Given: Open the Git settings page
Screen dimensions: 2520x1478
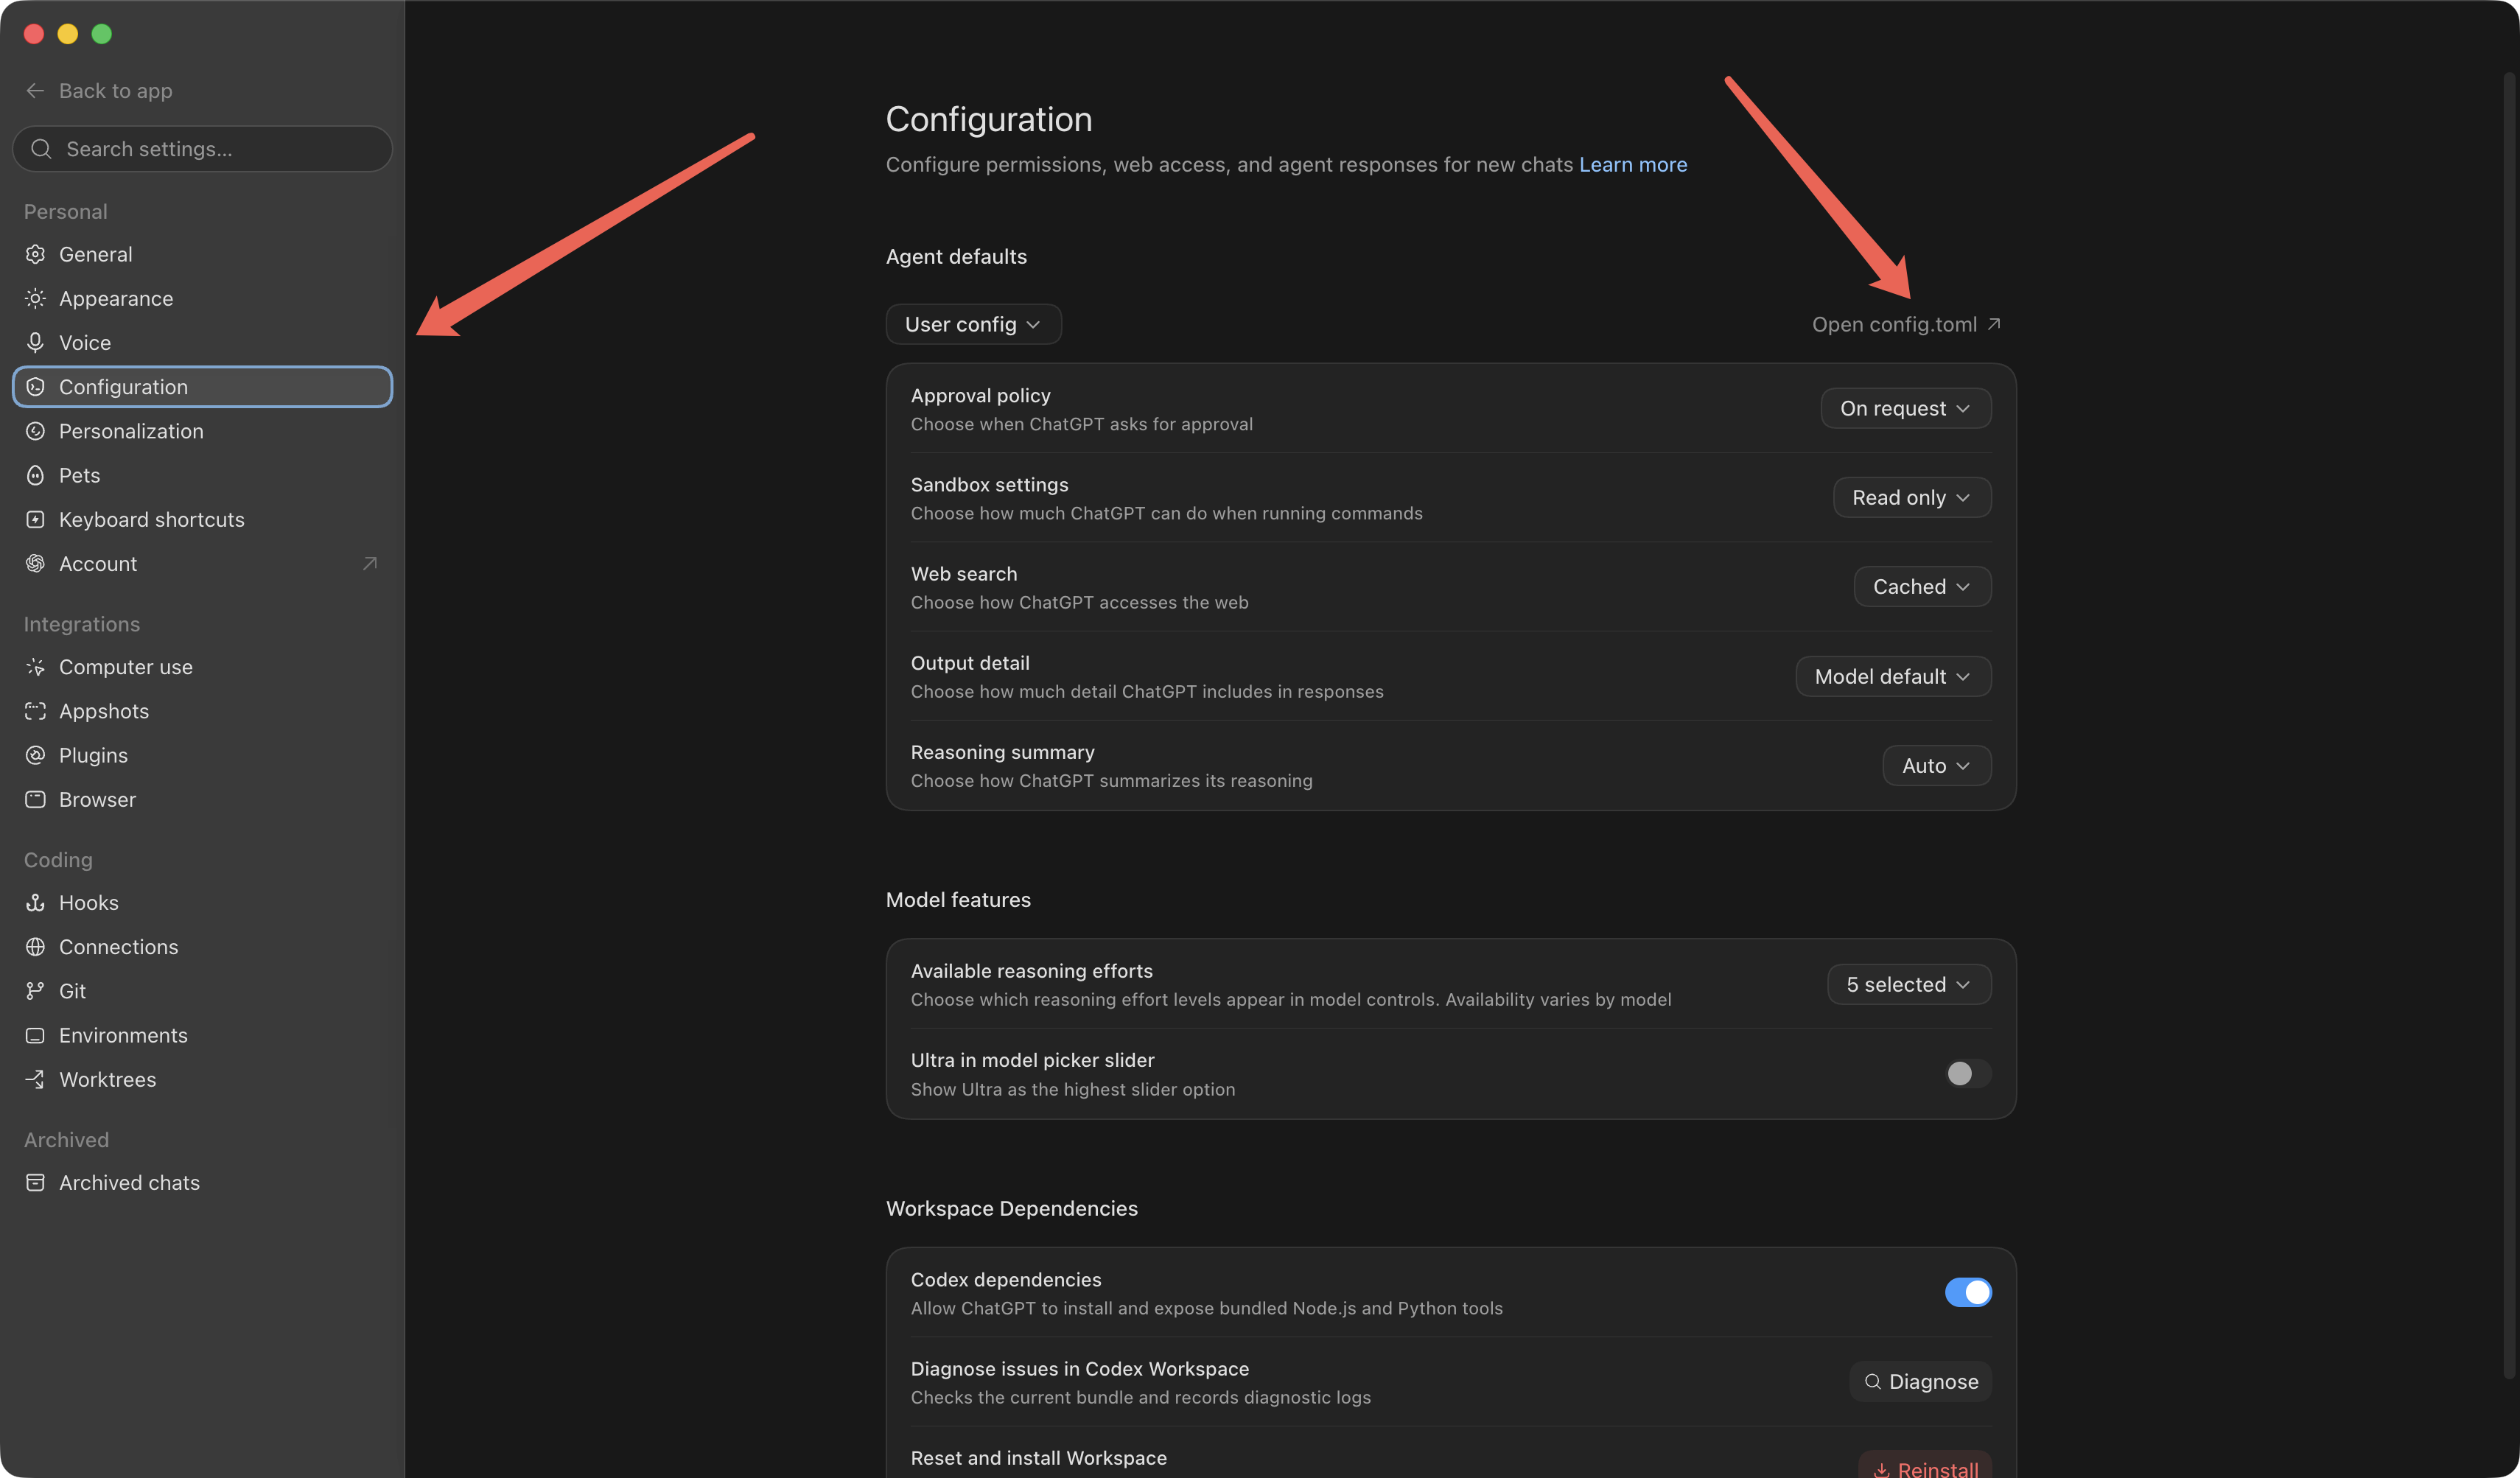Looking at the screenshot, I should tap(202, 991).
